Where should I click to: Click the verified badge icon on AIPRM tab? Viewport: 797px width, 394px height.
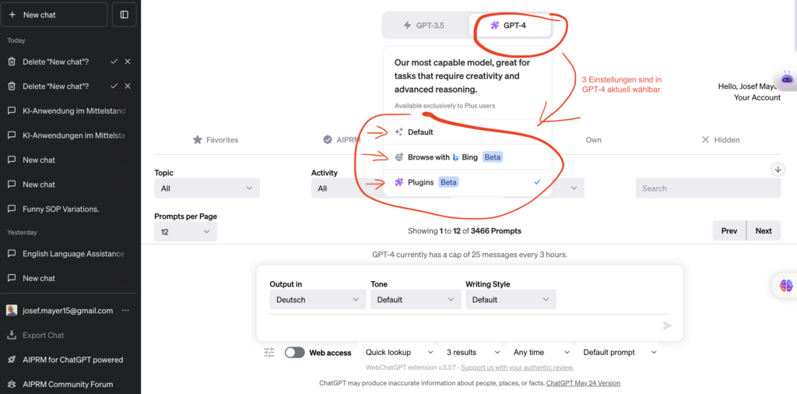[328, 140]
